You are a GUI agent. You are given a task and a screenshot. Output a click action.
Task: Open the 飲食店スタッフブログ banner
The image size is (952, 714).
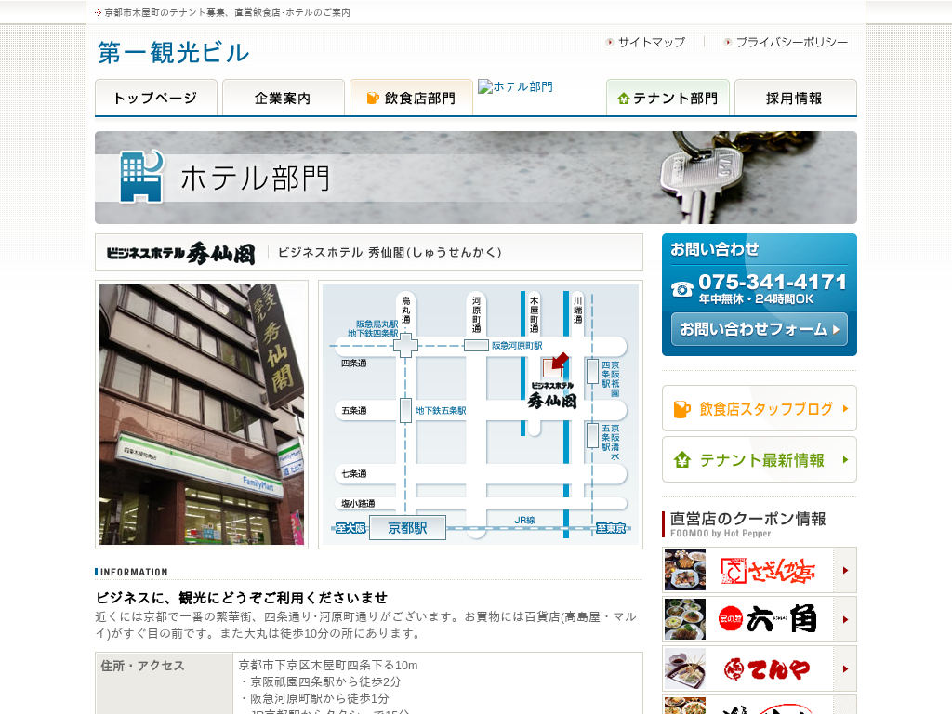(x=759, y=409)
